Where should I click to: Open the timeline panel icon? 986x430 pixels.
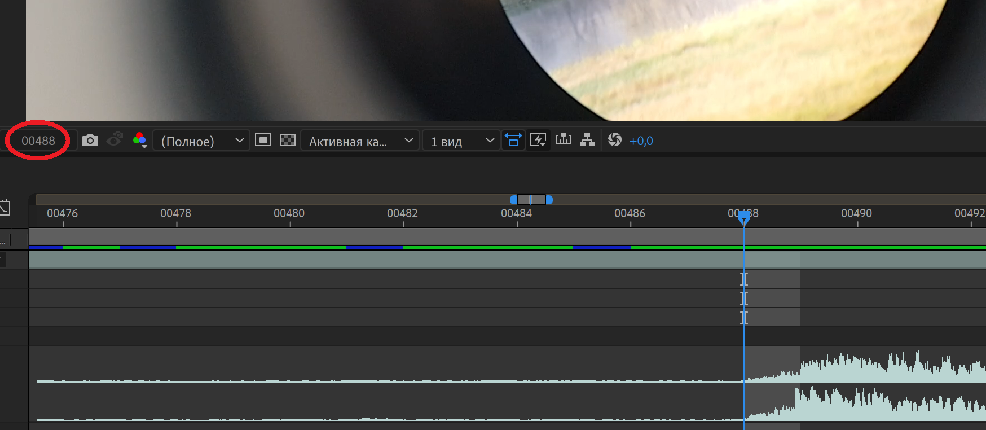click(x=564, y=139)
